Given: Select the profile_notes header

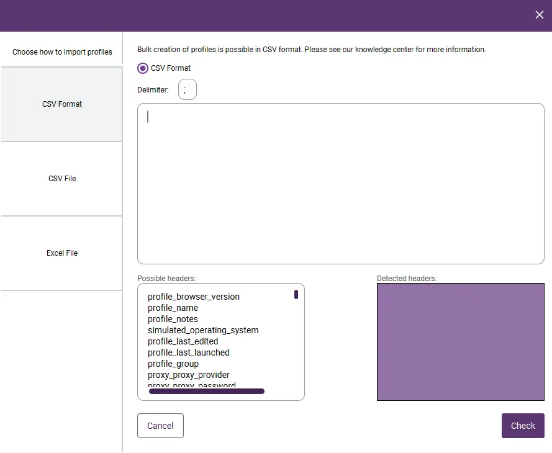Looking at the screenshot, I should point(173,318).
